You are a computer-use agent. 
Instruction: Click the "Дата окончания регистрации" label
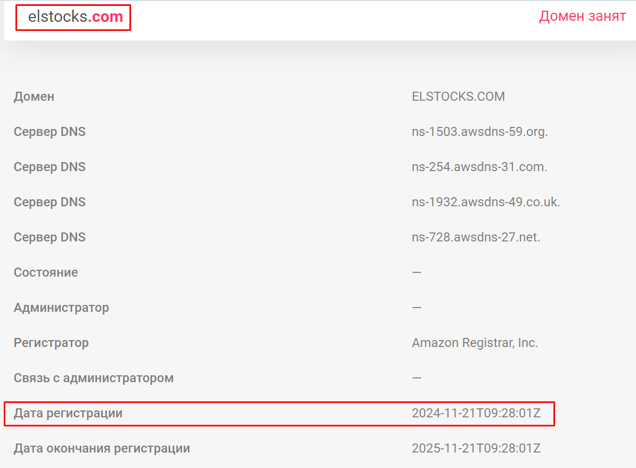coord(102,448)
